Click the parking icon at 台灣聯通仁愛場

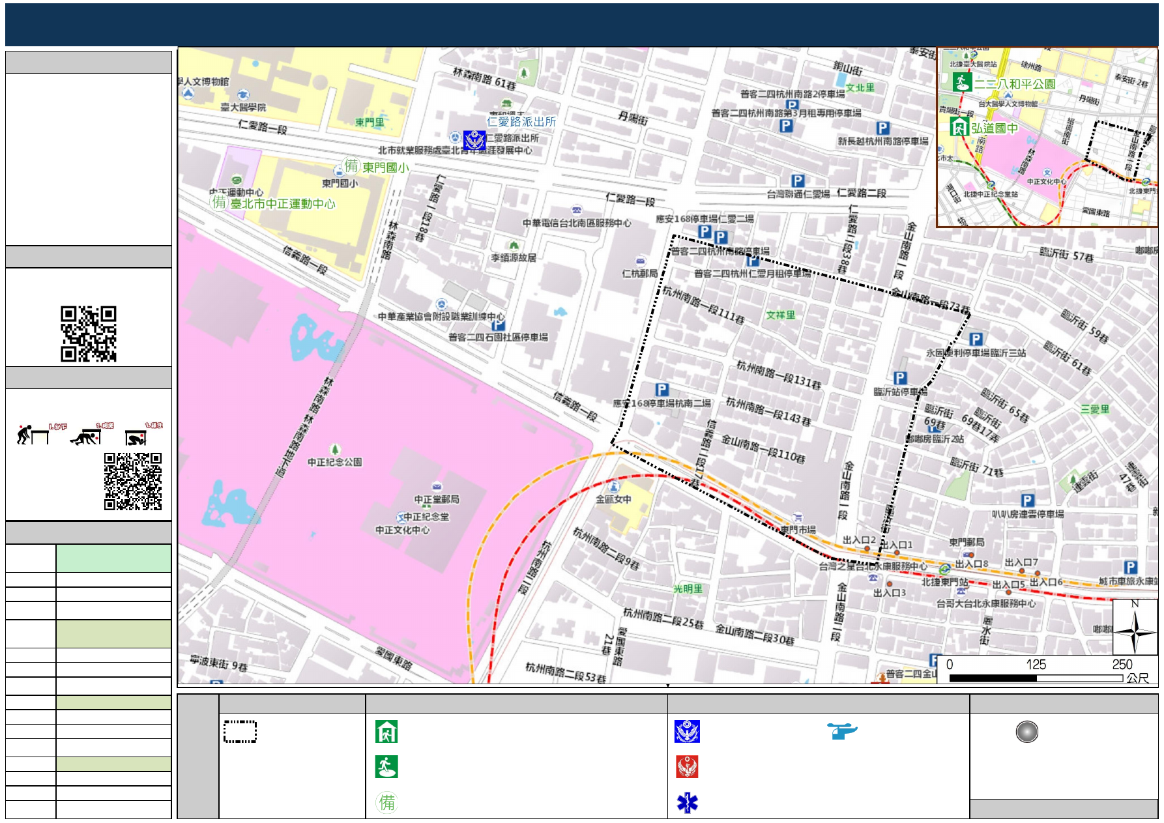797,181
